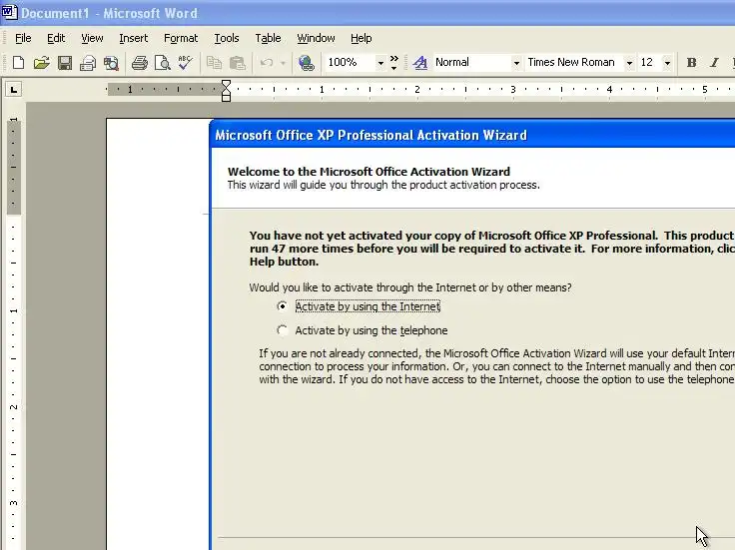Click the Open folder icon
Screen dimensions: 735x550
click(x=41, y=62)
